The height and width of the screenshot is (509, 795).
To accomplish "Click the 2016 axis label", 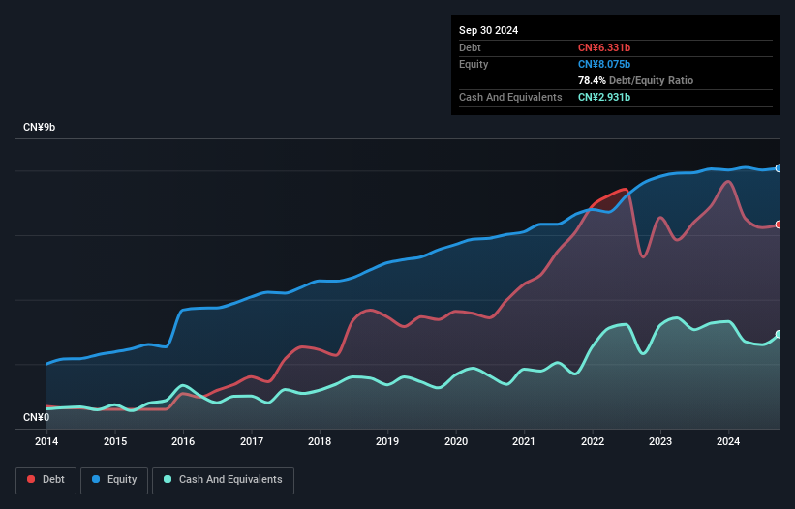I will pyautogui.click(x=183, y=441).
